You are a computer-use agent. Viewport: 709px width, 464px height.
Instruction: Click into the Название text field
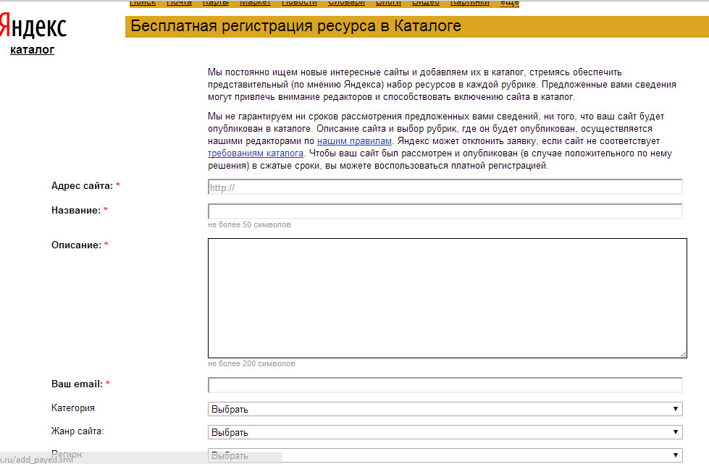(445, 211)
